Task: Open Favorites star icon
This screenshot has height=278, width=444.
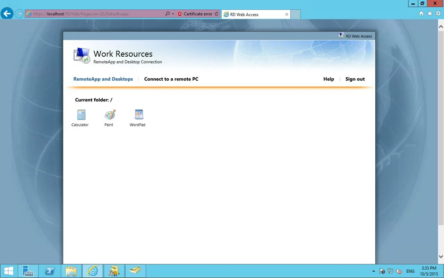Action: coord(430,14)
